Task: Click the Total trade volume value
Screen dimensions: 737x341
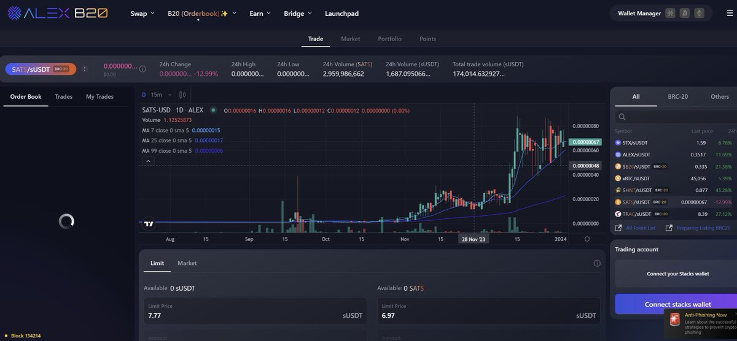Action: [x=478, y=74]
